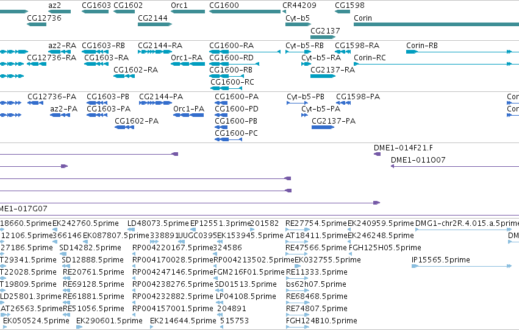This screenshot has height=330, width=519.
Task: Click protein CG1600-PA
Action: pyautogui.click(x=221, y=103)
